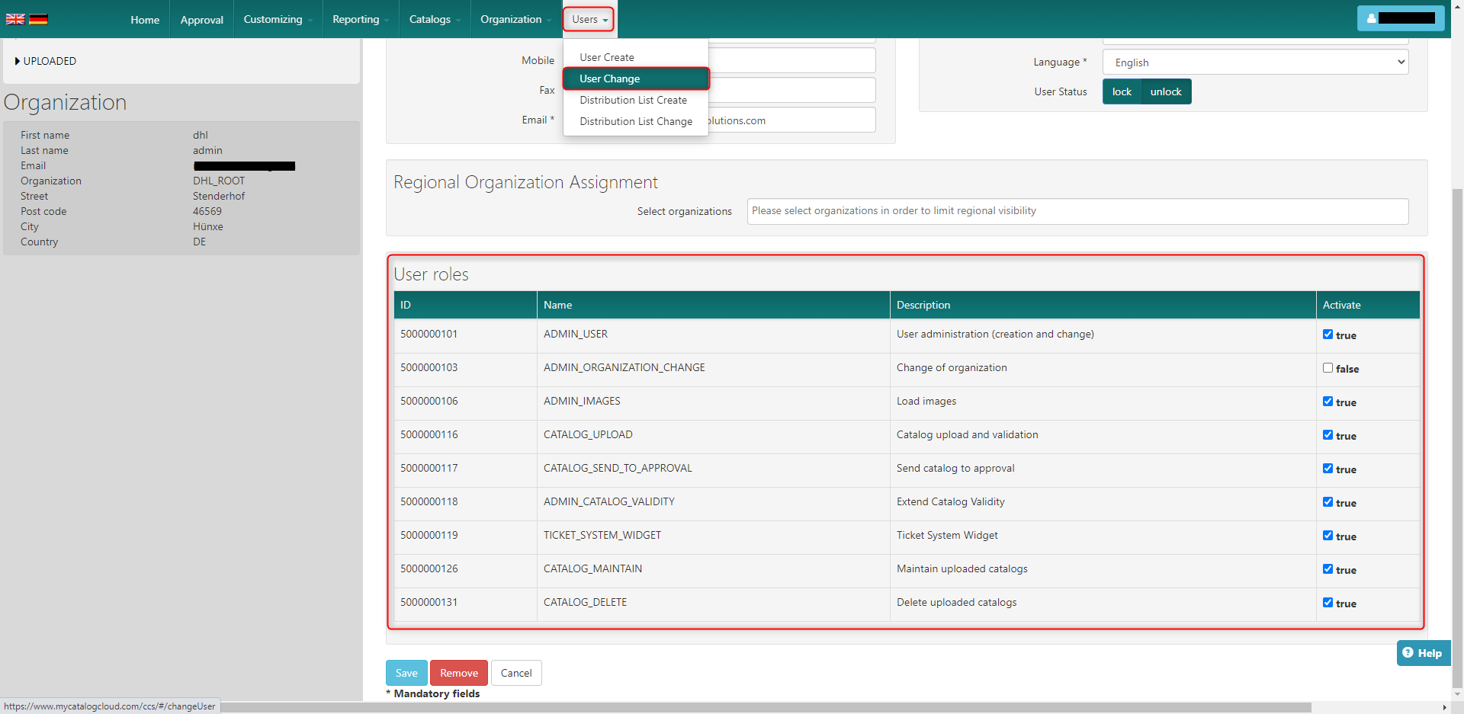The height and width of the screenshot is (714, 1464).
Task: Open the Language dropdown
Action: click(1254, 62)
